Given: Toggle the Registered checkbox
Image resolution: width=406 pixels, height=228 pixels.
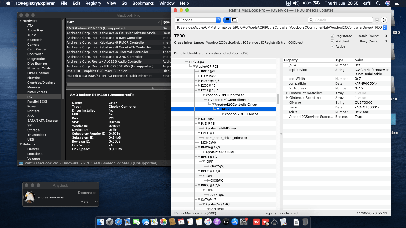Looking at the screenshot, I should pos(332,36).
